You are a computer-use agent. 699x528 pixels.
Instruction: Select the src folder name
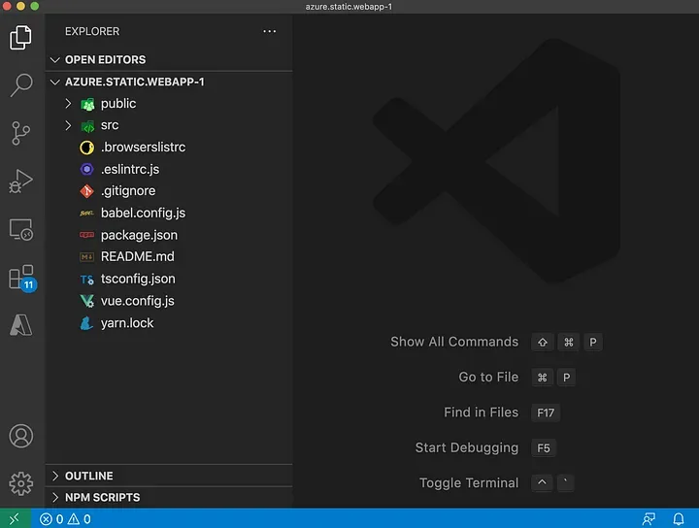[110, 125]
